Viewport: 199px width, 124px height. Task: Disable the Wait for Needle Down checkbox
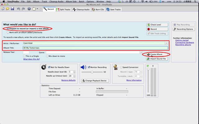point(50,67)
